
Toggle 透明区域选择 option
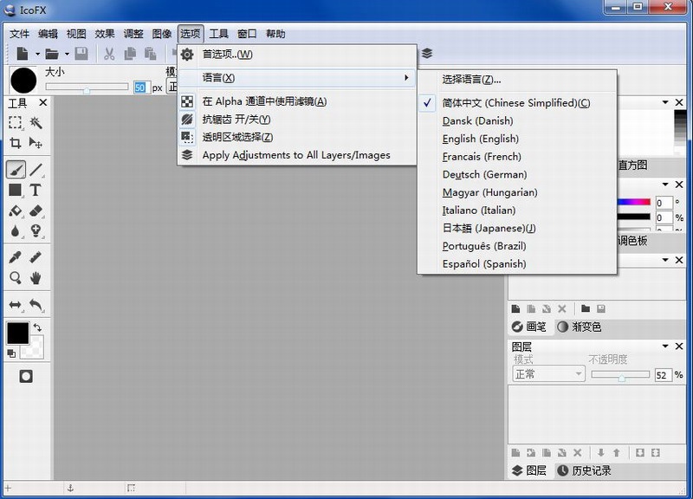[x=296, y=137]
